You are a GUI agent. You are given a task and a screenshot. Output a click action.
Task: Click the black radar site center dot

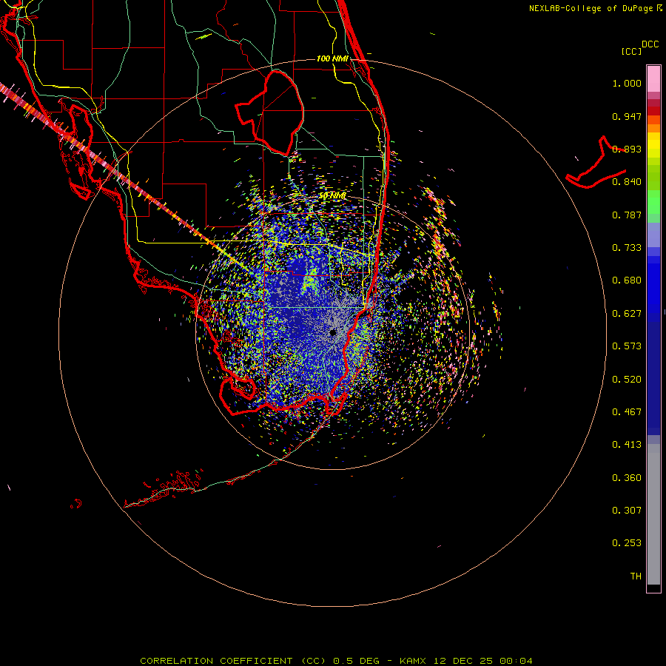333,333
